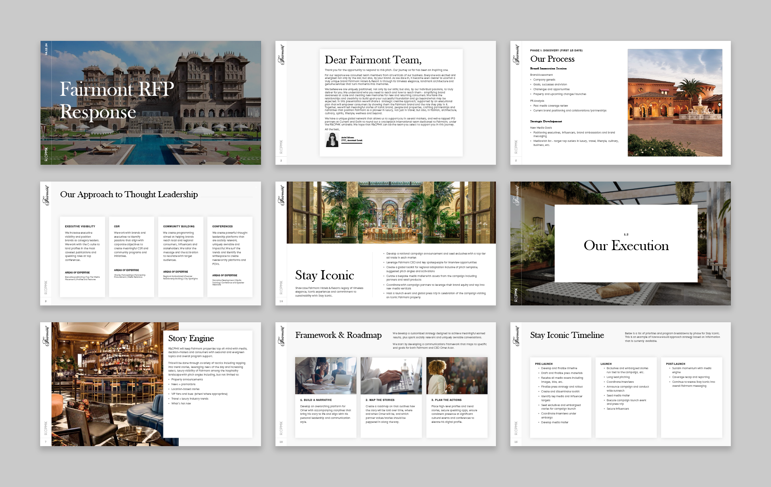Screen dimensions: 771x487
Task: Select the palm atrium restaurant photo
Action: 391,212
